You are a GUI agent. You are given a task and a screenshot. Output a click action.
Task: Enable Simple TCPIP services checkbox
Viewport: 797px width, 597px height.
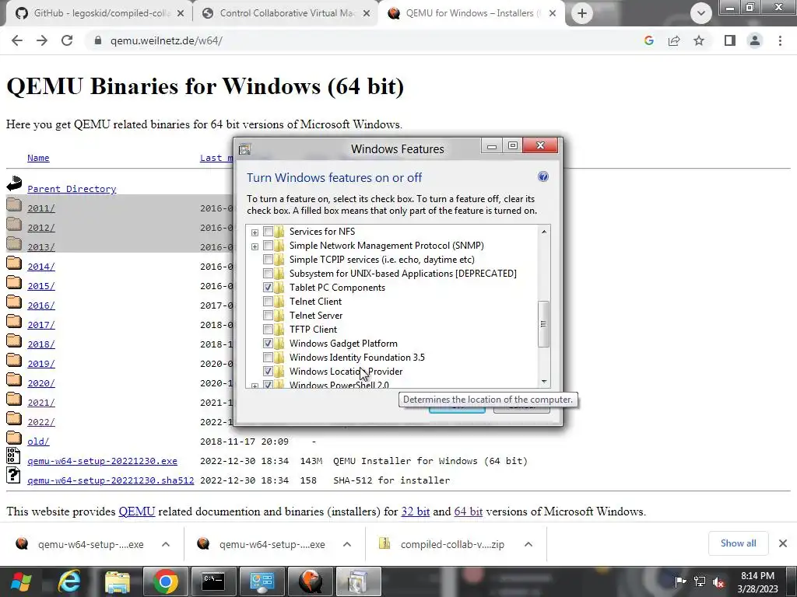[268, 260]
